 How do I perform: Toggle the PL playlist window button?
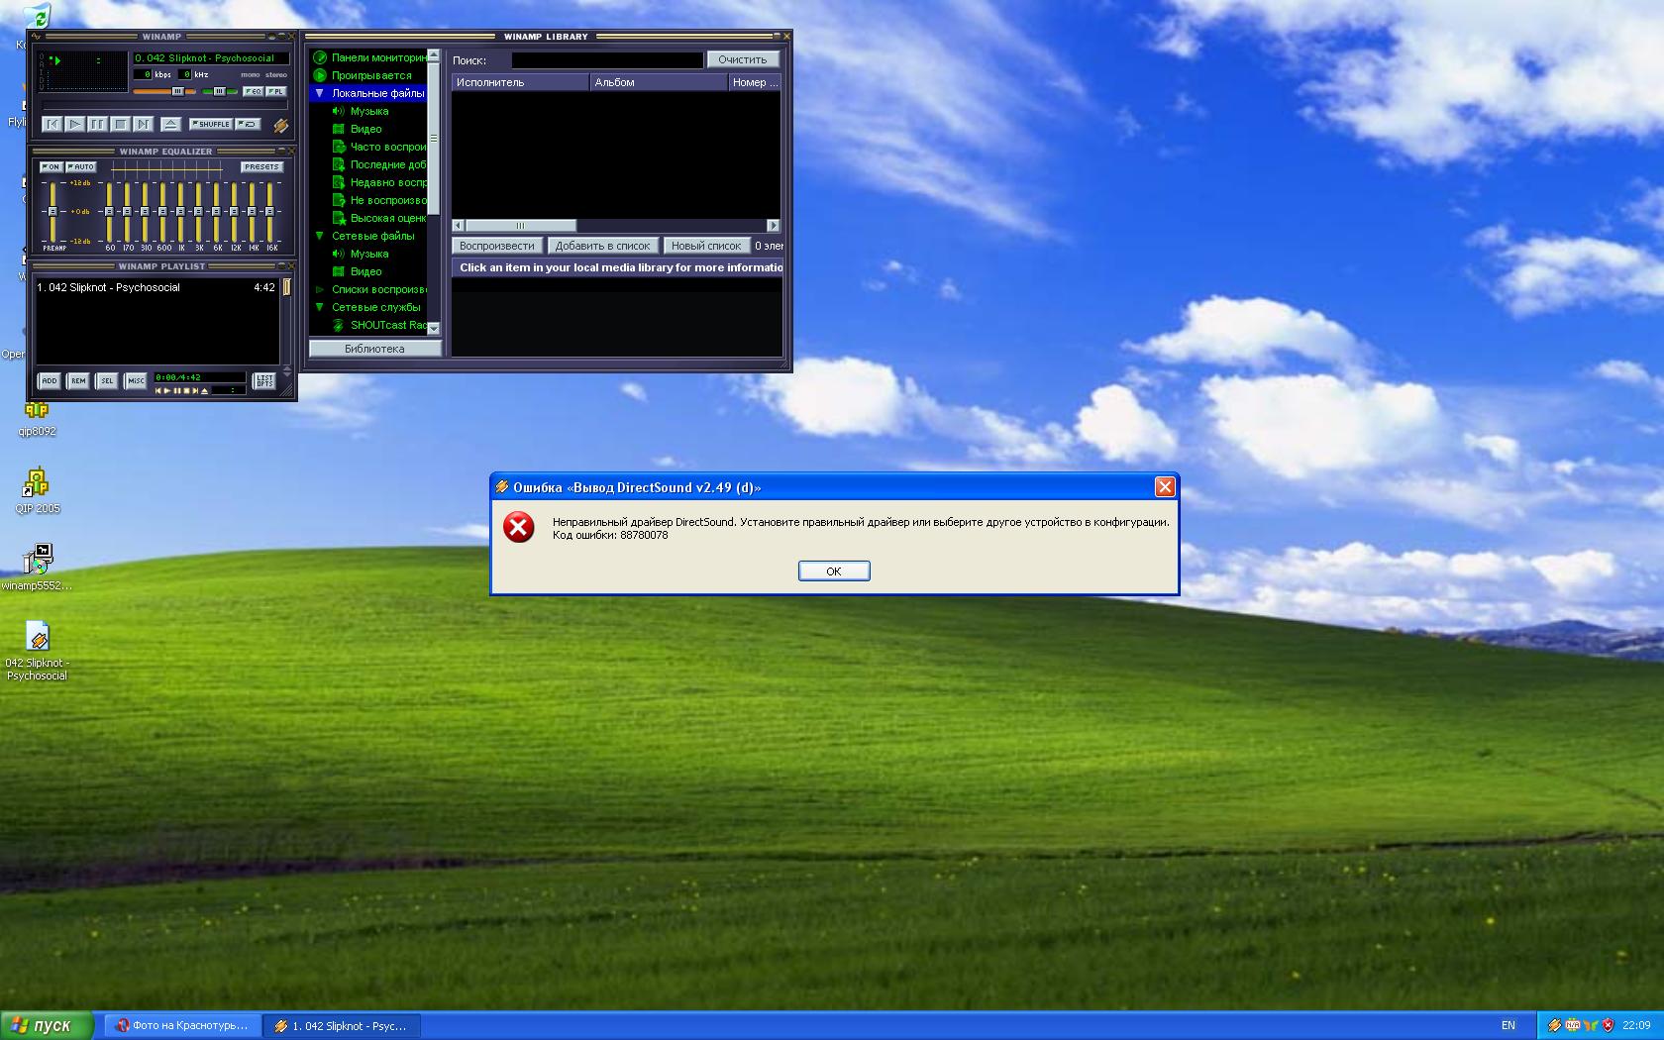[x=276, y=91]
